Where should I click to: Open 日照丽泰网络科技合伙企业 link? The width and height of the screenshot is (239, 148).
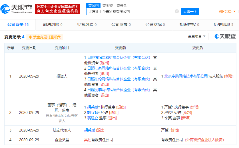tap(119, 90)
